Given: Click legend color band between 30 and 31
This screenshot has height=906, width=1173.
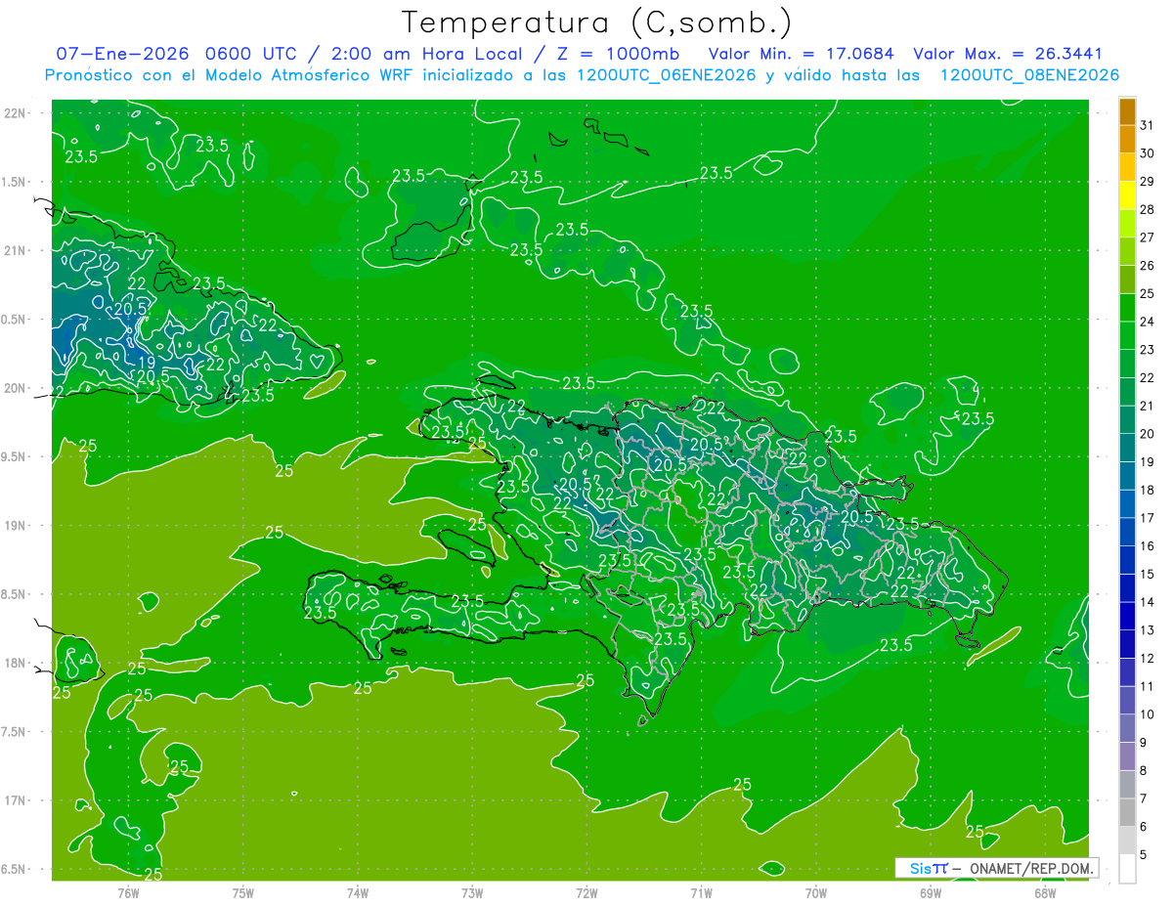Looking at the screenshot, I should 1127,139.
